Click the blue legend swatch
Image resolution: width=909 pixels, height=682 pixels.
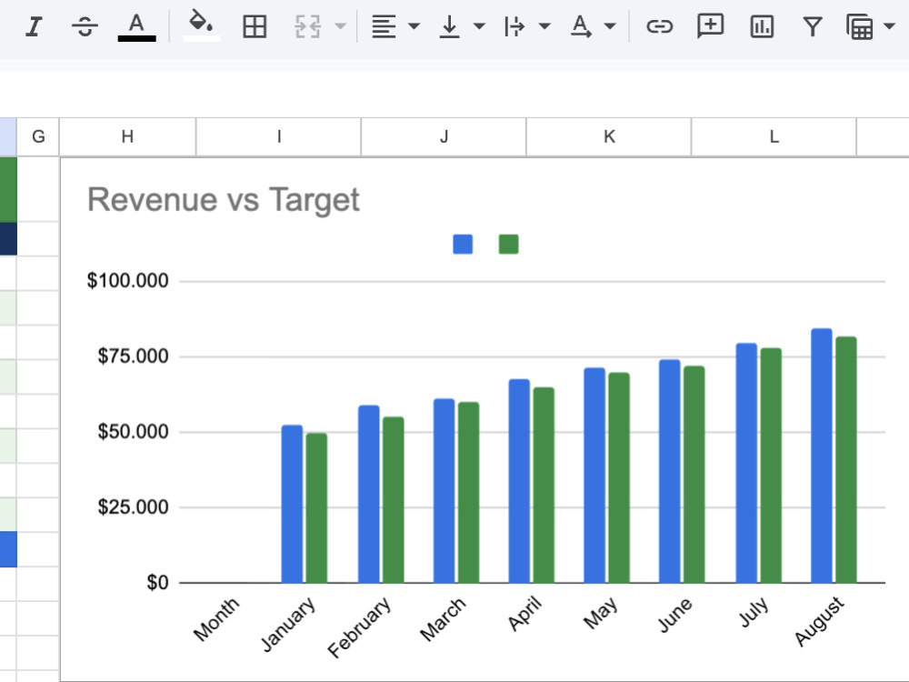pos(463,244)
